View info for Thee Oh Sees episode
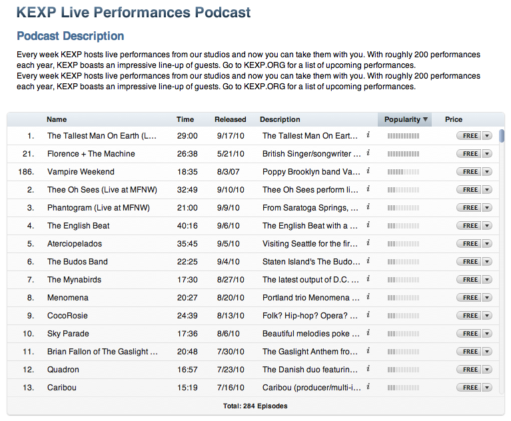511x421 pixels. coord(368,189)
